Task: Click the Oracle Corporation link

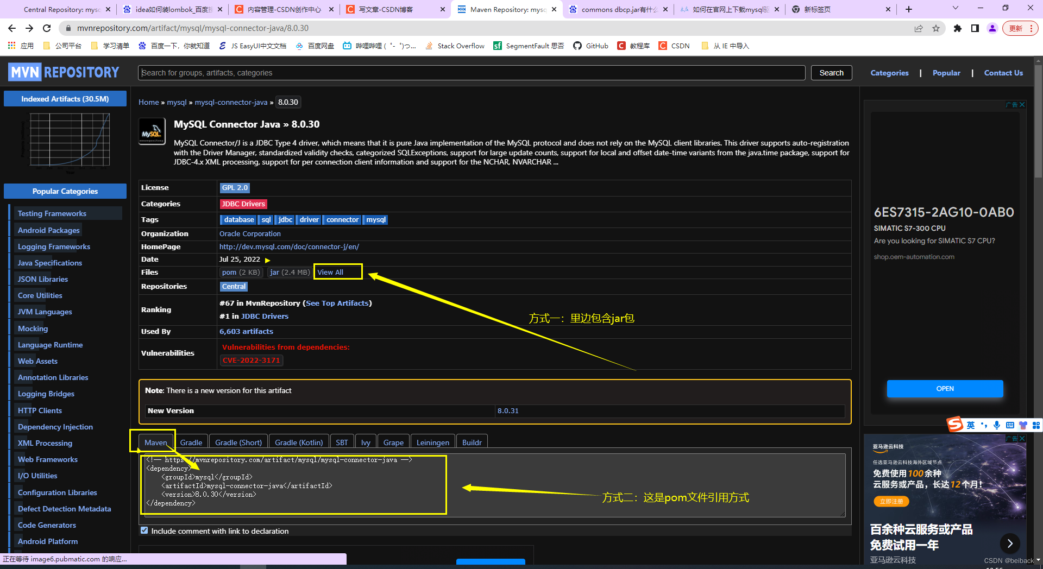Action: pos(250,233)
